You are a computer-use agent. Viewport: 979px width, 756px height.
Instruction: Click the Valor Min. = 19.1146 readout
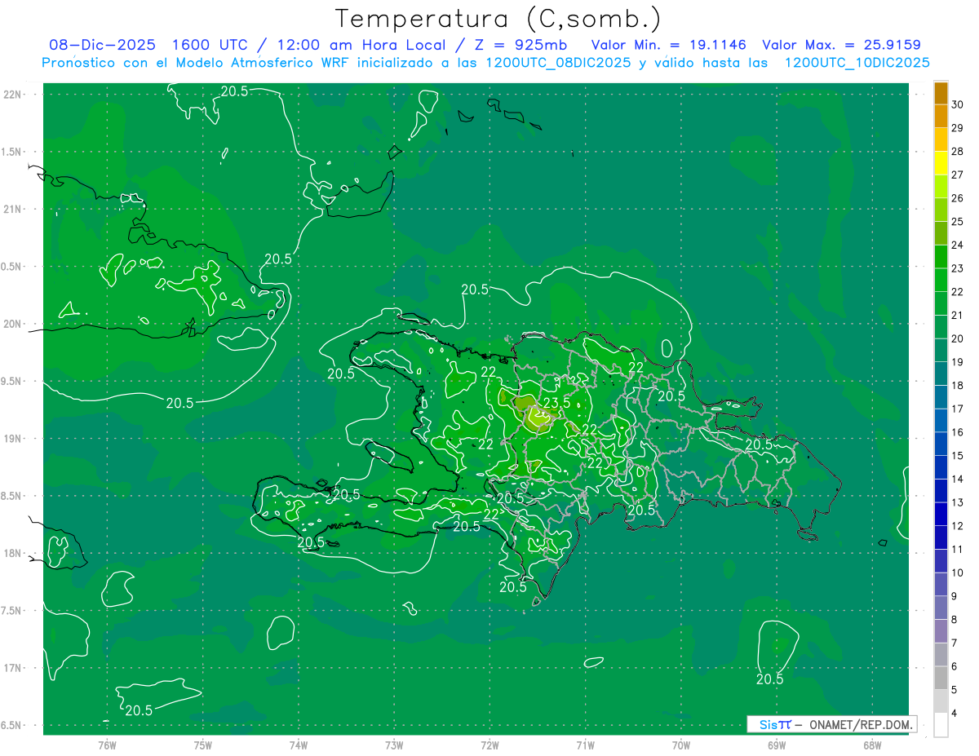pyautogui.click(x=668, y=45)
